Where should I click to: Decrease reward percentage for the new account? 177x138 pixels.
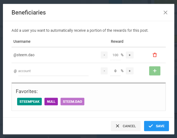tap(104, 71)
